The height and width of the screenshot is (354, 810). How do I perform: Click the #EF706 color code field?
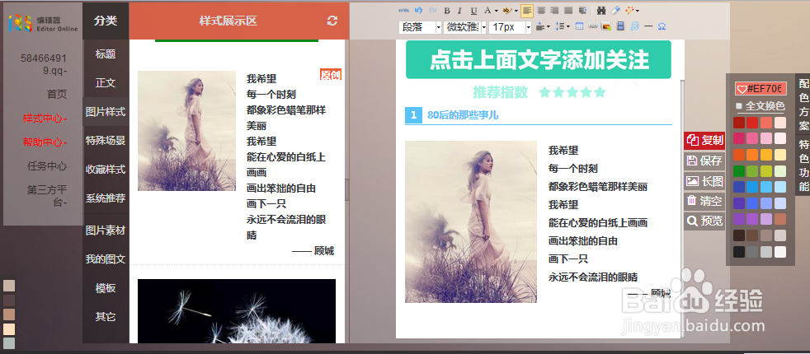coord(761,89)
